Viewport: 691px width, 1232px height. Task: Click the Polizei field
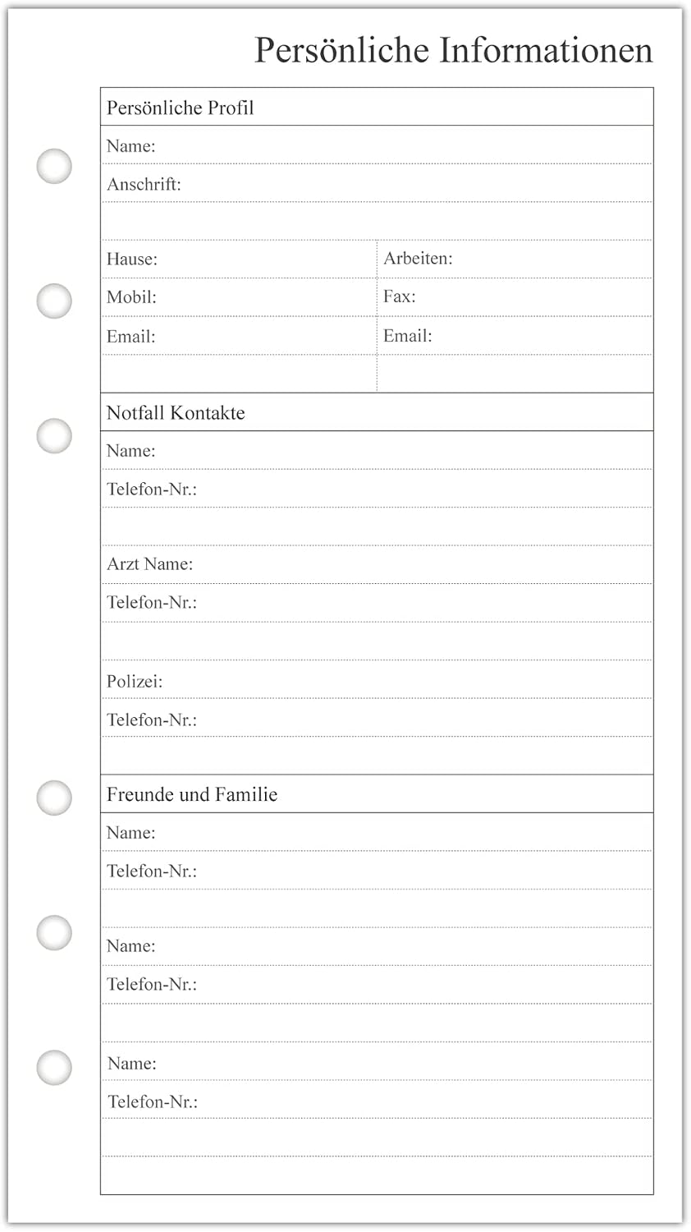tap(377, 680)
